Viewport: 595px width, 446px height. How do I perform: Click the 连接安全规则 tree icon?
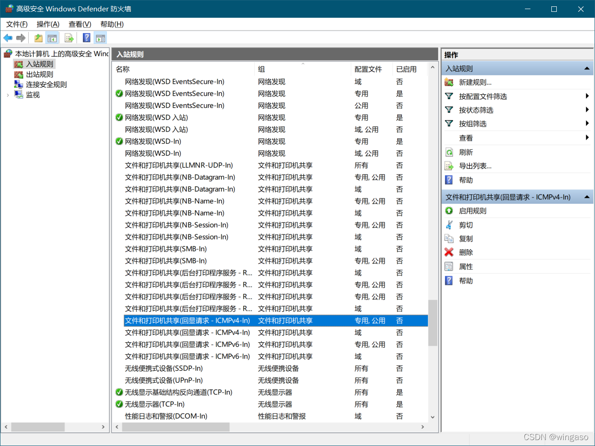[x=19, y=84]
